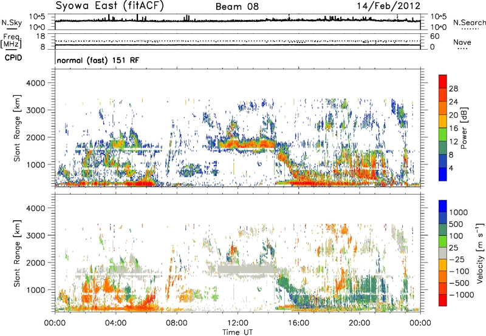Click the '4' tick on power colorbar
This screenshot has width=486, height=336.
click(x=451, y=168)
